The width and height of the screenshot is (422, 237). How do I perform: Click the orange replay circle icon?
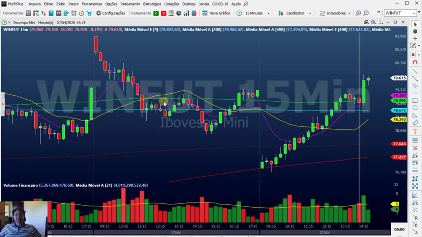point(81,13)
